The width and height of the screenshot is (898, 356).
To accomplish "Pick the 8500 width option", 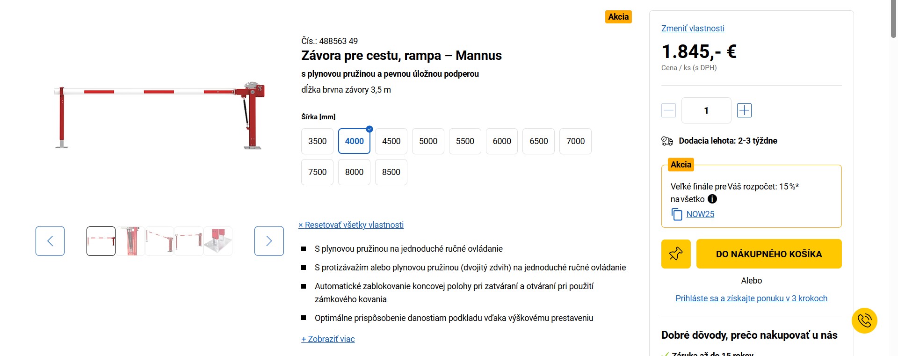I will click(391, 172).
